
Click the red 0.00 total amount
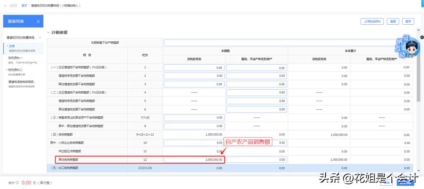(27, 183)
